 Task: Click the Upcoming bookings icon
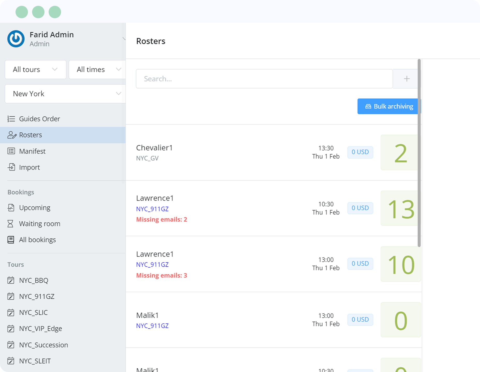coord(11,208)
